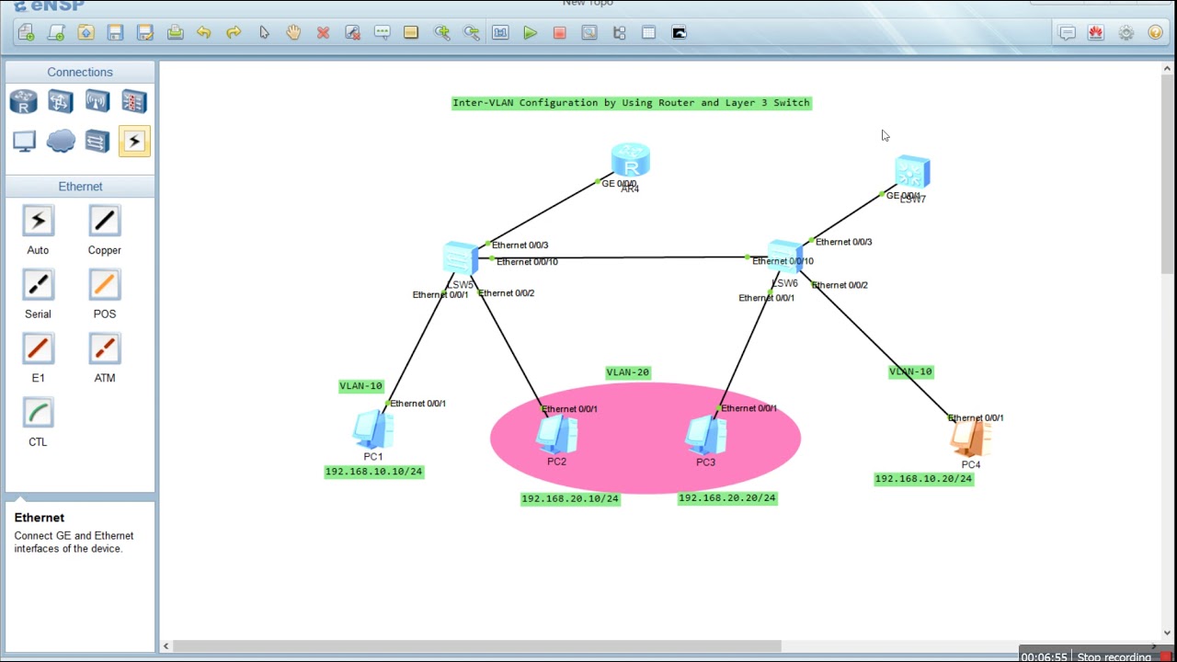This screenshot has width=1177, height=662.
Task: Select router AR4 in topology
Action: [631, 161]
